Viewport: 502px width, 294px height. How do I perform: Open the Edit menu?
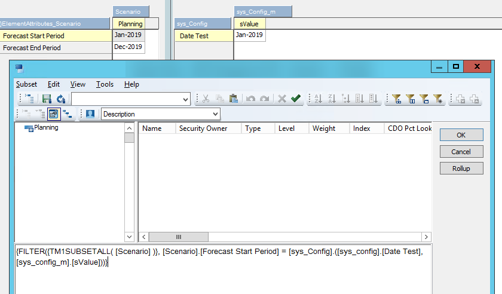coord(53,84)
